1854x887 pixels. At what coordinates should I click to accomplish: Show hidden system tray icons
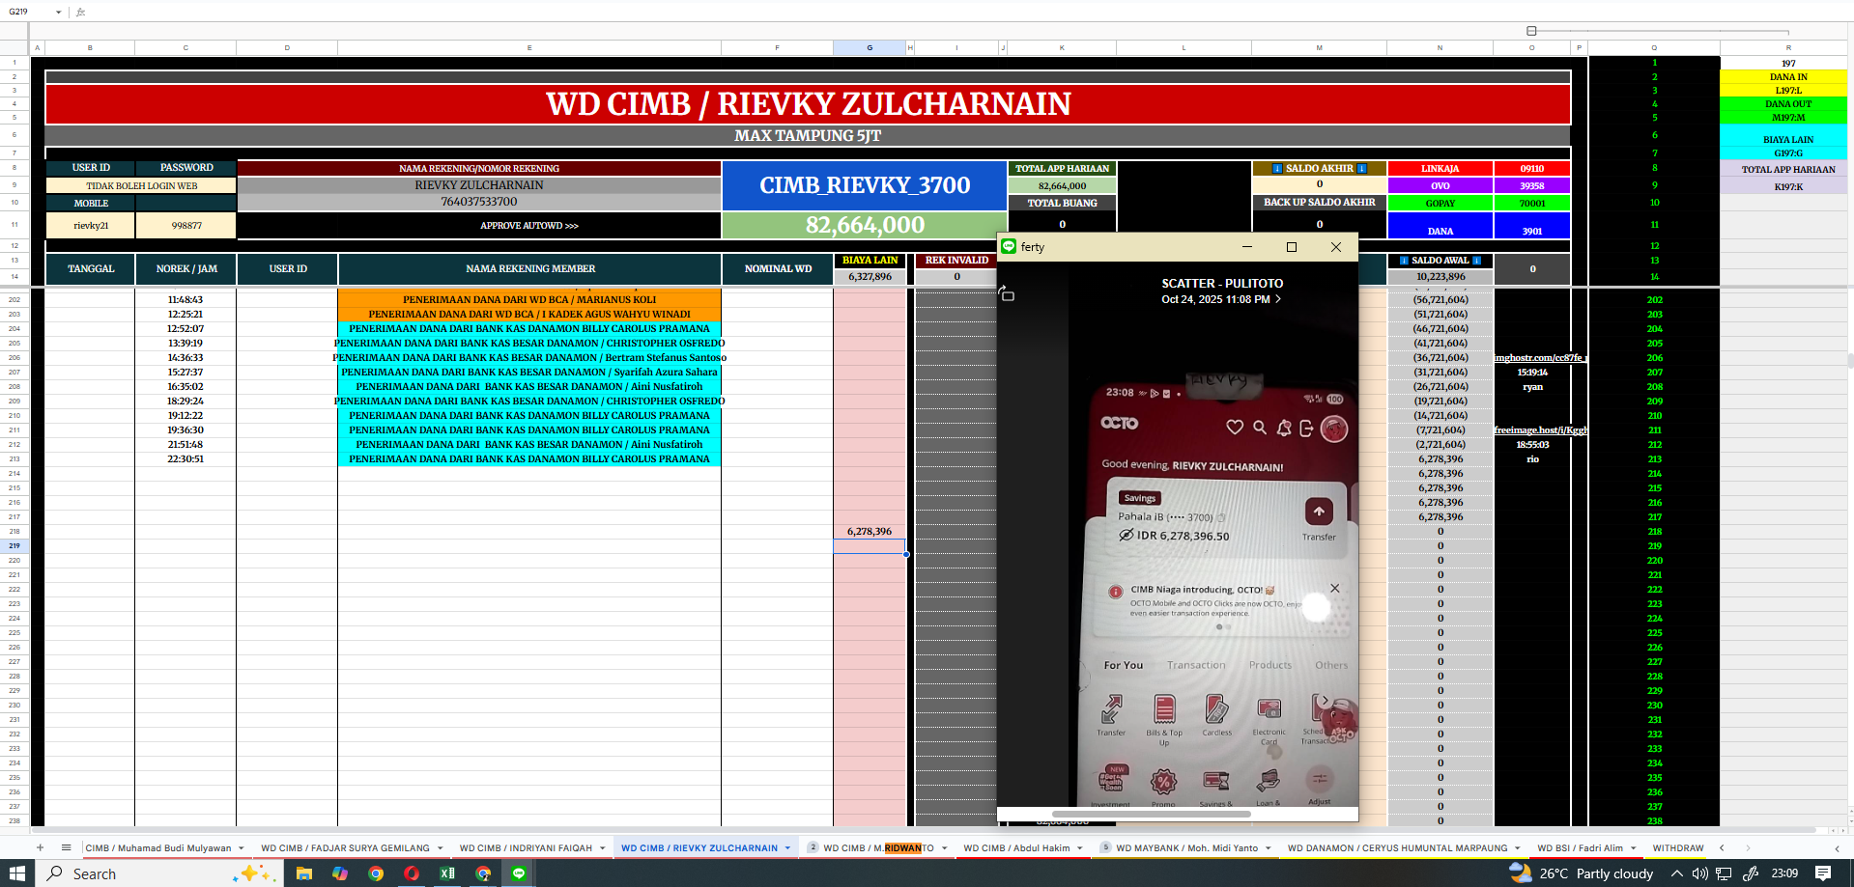point(1677,873)
